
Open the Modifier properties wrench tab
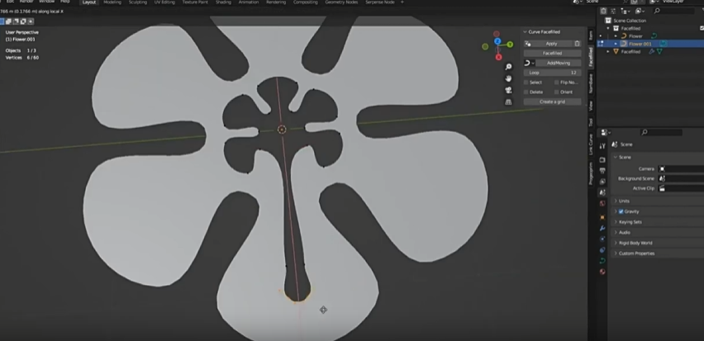(602, 227)
